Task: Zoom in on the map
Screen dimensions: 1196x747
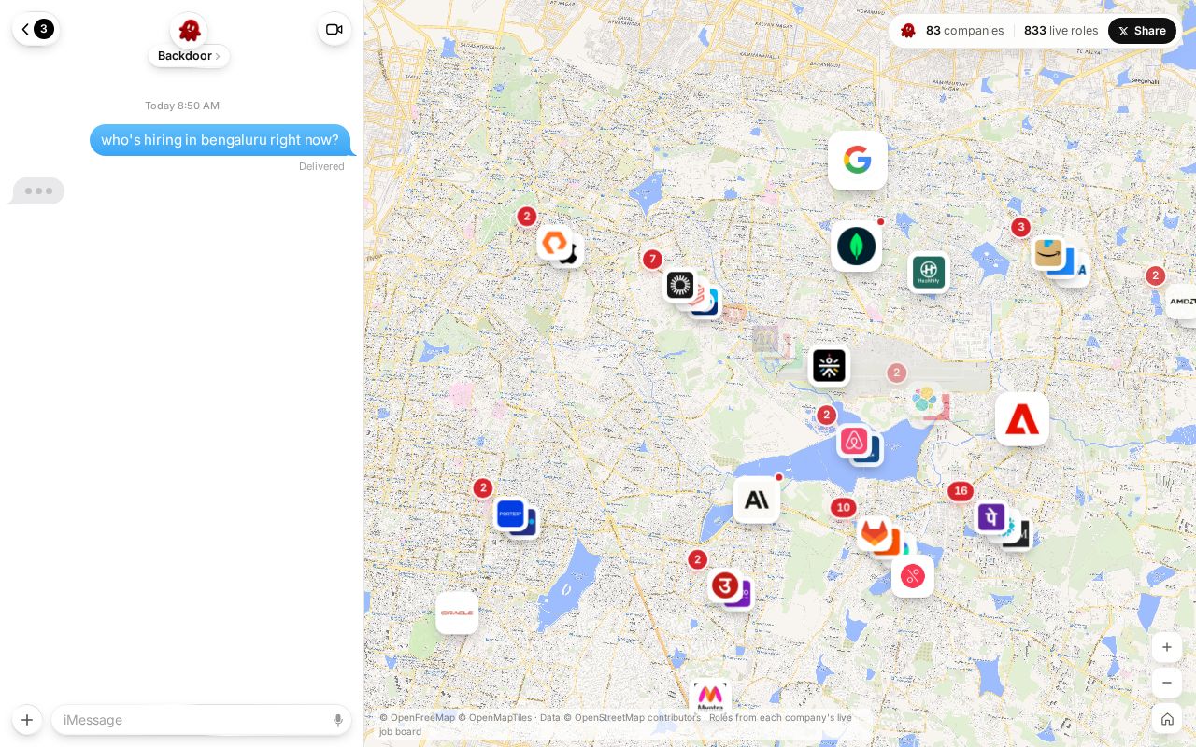Action: (x=1166, y=647)
